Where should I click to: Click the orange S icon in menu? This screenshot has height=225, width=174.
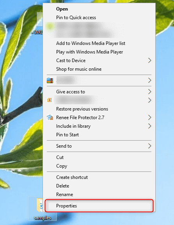click(x=50, y=100)
